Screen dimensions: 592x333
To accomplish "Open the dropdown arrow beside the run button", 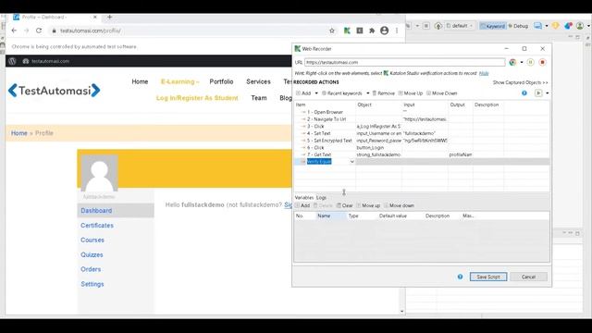I will click(547, 93).
